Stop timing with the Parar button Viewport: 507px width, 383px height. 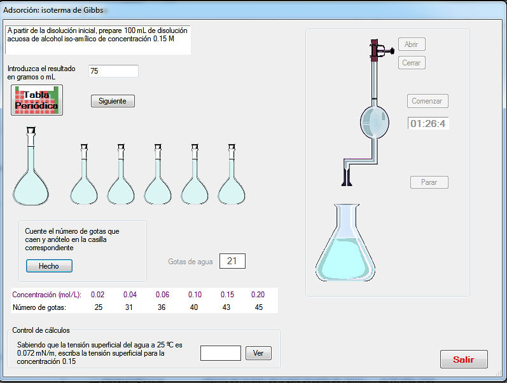tap(429, 182)
